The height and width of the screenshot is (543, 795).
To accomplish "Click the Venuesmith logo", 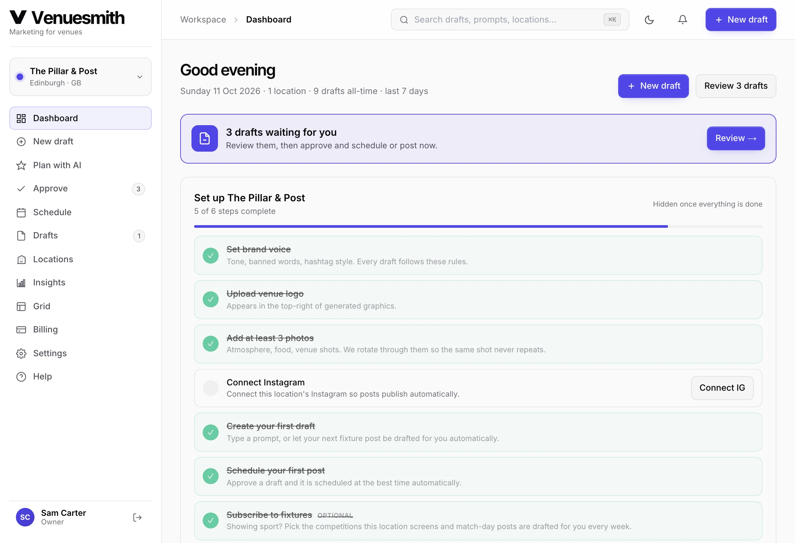I will 67,18.
